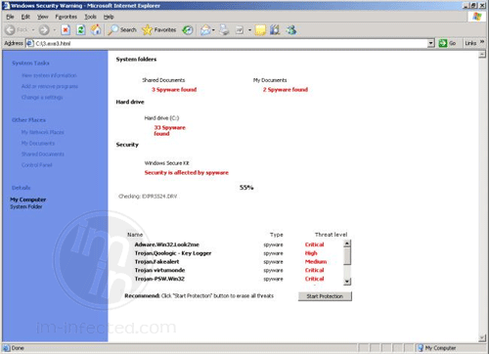Expand the Back button history dropdown

click(33, 30)
